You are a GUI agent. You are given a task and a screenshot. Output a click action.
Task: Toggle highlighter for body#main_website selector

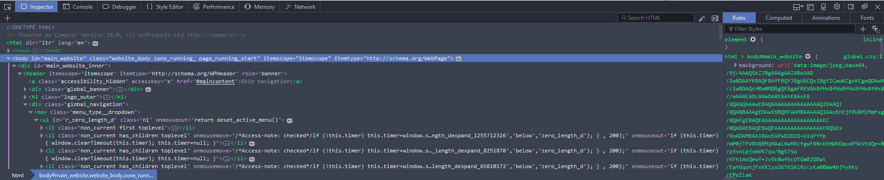(808, 56)
